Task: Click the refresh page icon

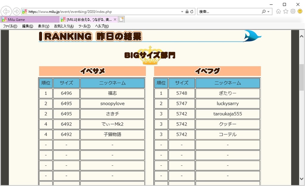Action: coord(192,12)
